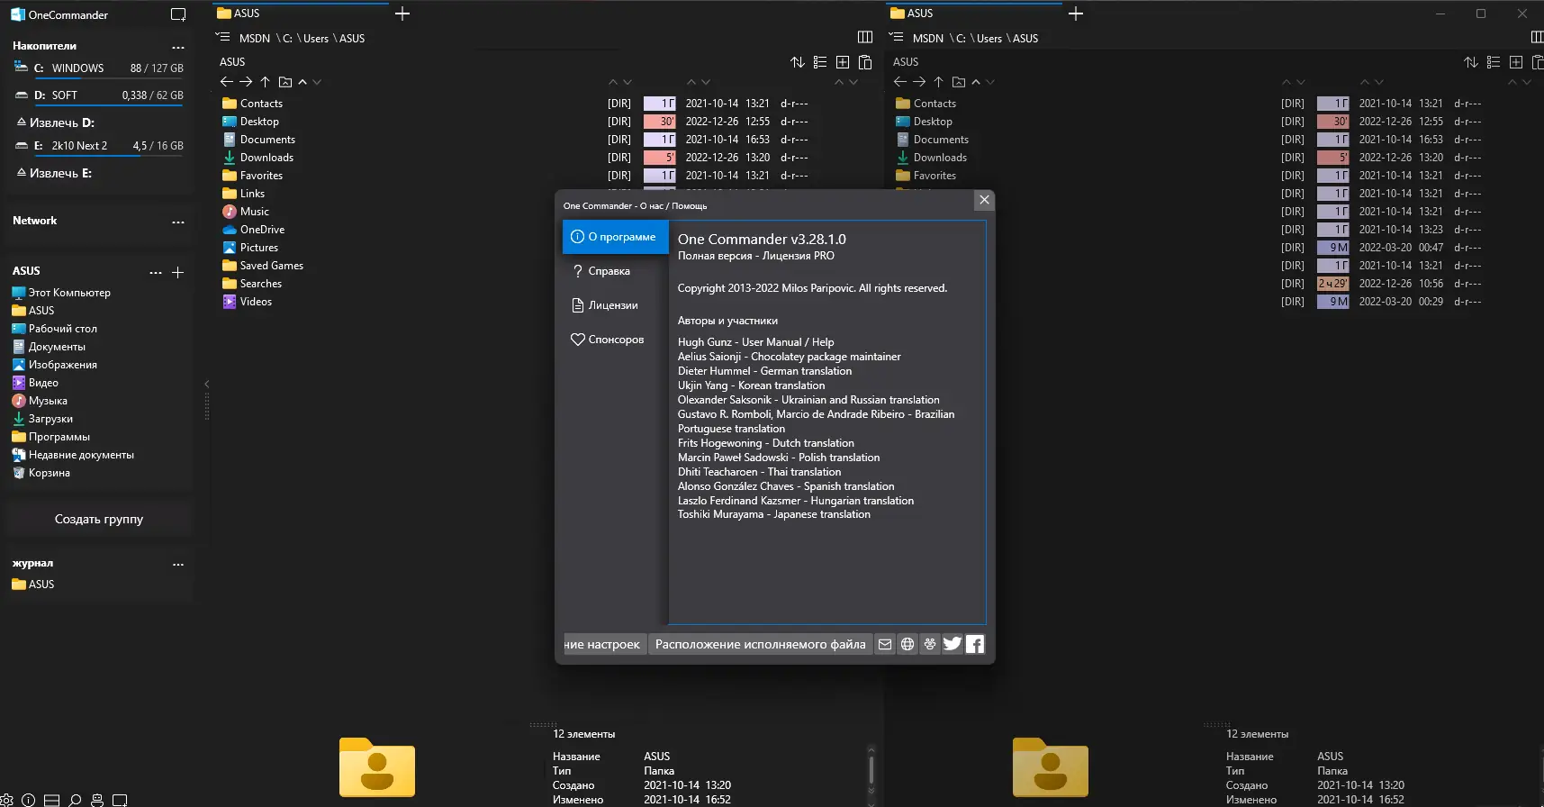Open ASUS favorites group options menu
This screenshot has width=1544, height=807.
click(x=156, y=272)
